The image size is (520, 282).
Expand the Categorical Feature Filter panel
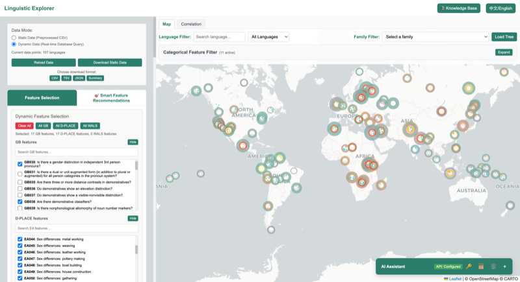(504, 52)
